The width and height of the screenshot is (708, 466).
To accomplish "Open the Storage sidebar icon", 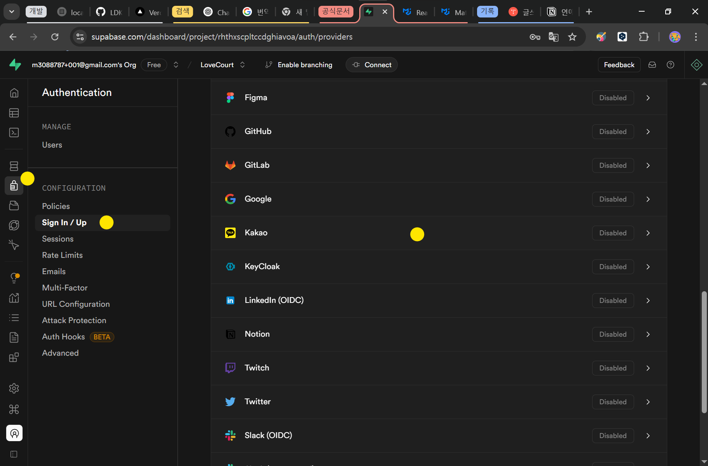I will [14, 205].
